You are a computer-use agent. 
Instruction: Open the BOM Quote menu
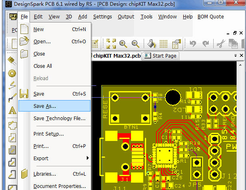click(x=211, y=17)
